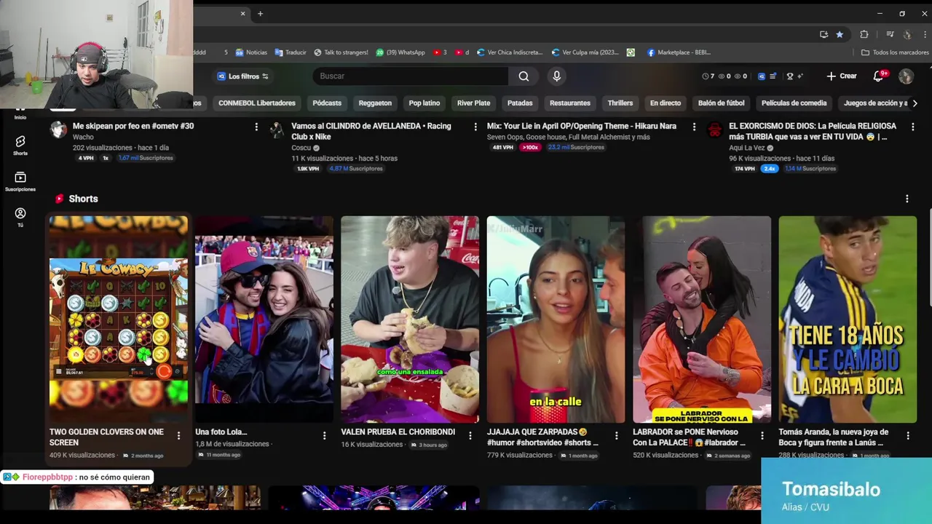Viewport: 932px width, 524px height.
Task: Show more chips with the right arrow
Action: point(915,103)
